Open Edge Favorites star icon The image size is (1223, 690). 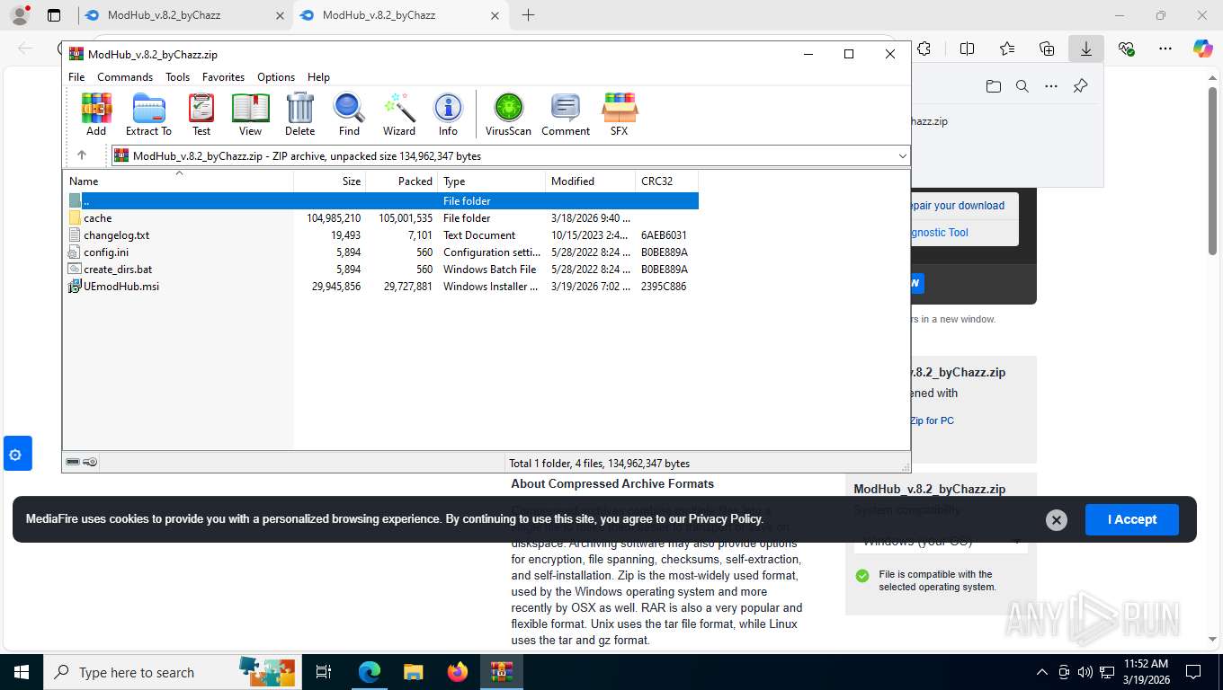tap(1007, 49)
